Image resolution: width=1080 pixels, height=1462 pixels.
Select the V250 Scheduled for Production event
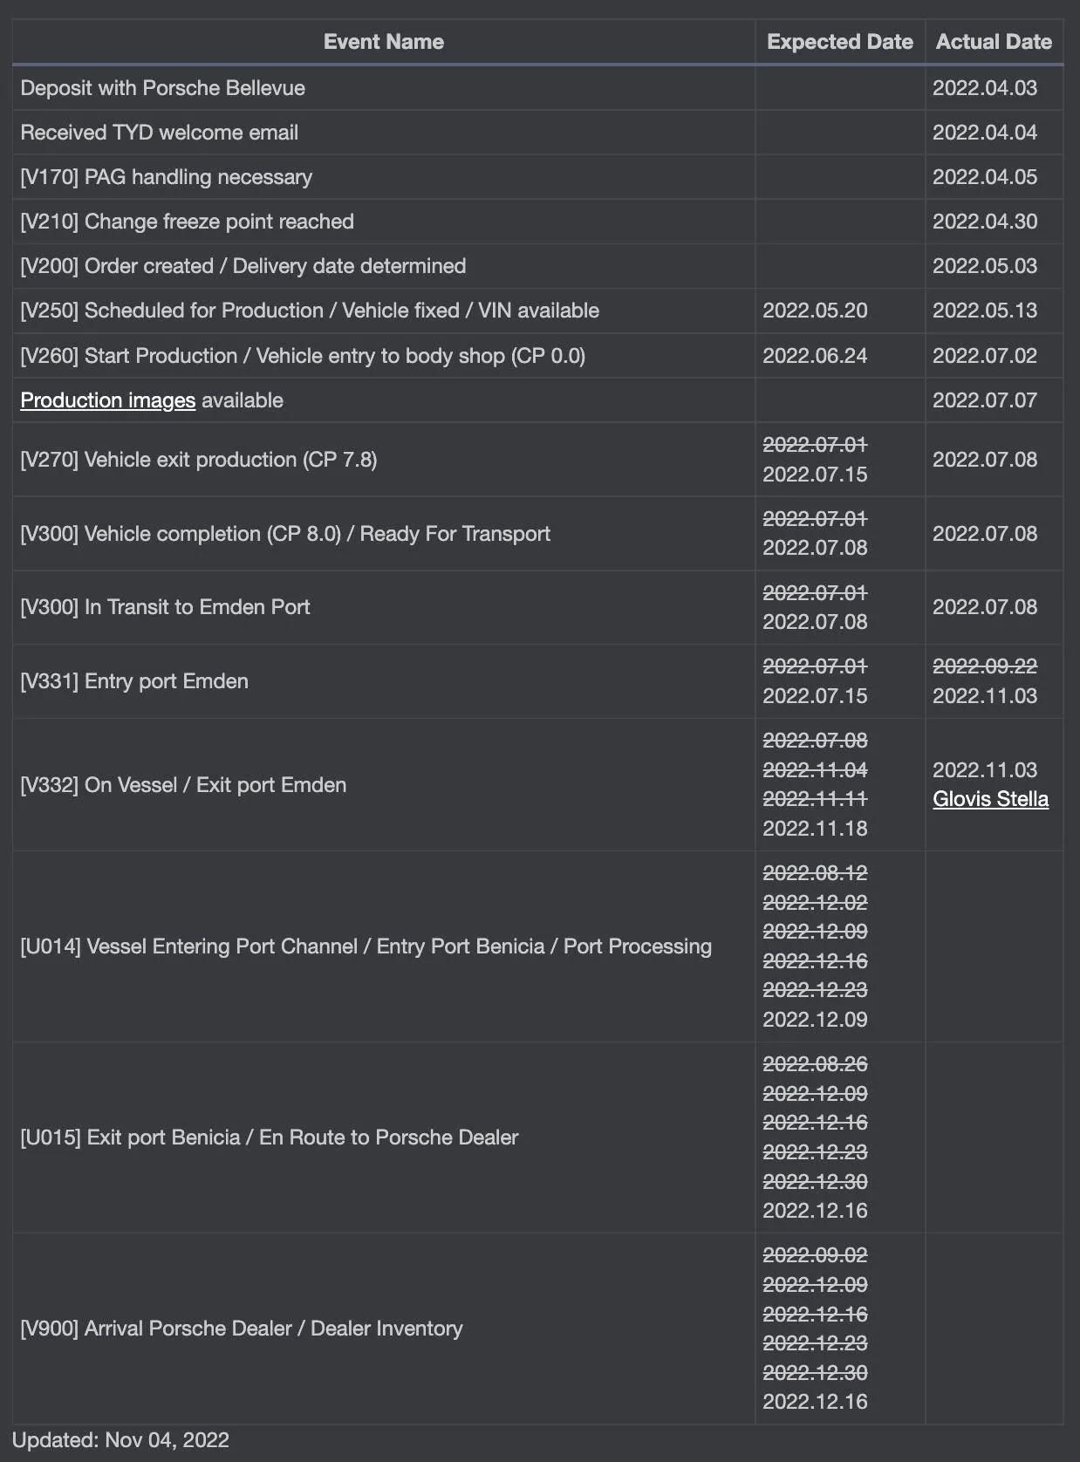click(310, 311)
